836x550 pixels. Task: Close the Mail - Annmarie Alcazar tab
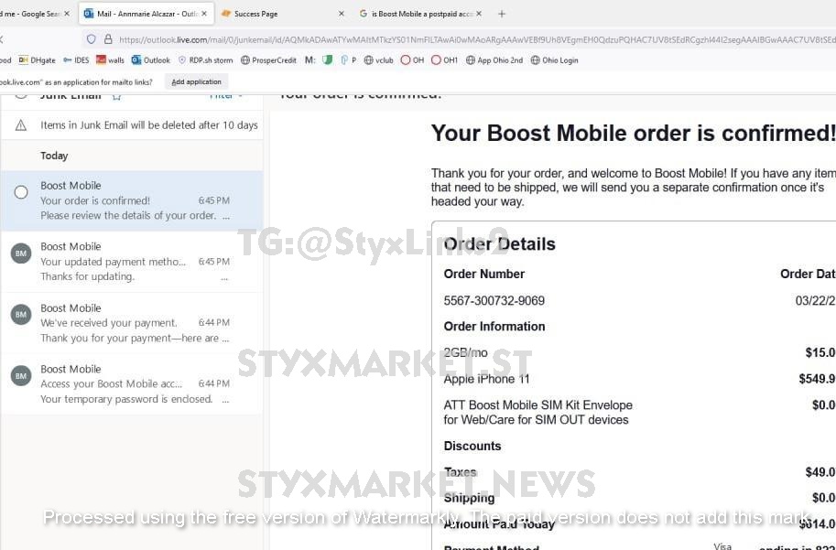[x=203, y=14]
